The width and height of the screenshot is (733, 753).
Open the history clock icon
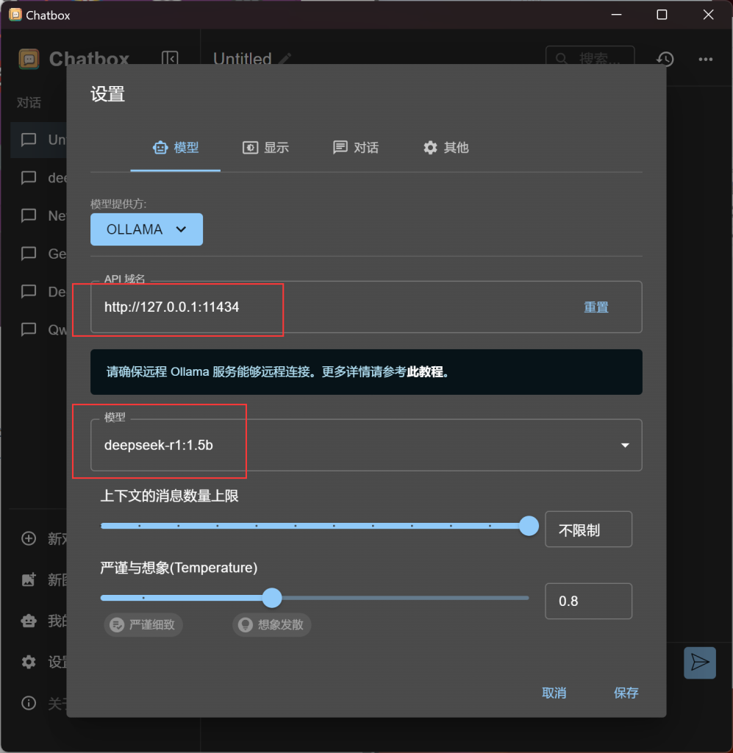click(x=665, y=59)
